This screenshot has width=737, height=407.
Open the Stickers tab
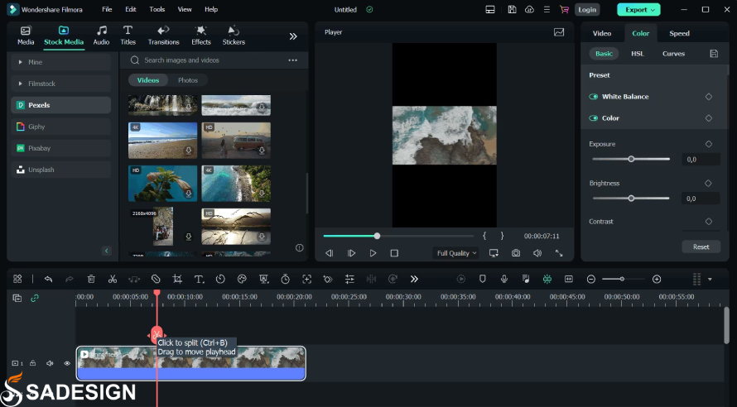(234, 36)
